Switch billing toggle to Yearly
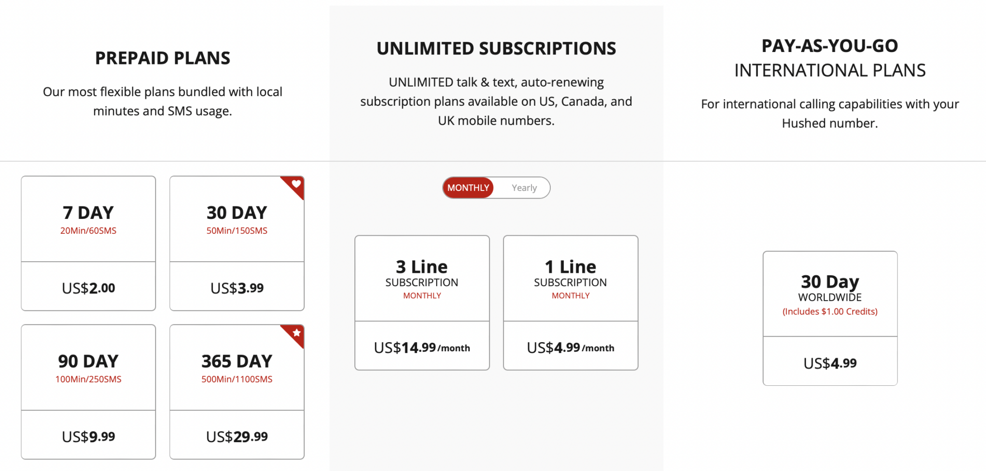The height and width of the screenshot is (471, 986). pyautogui.click(x=524, y=188)
